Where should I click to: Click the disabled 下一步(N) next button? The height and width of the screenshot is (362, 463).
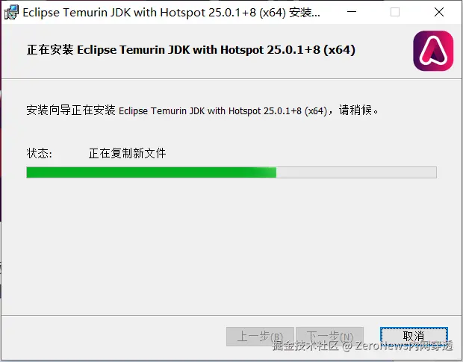pyautogui.click(x=329, y=337)
